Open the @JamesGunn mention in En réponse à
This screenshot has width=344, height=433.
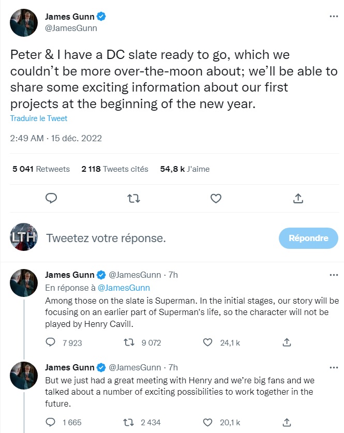point(124,288)
